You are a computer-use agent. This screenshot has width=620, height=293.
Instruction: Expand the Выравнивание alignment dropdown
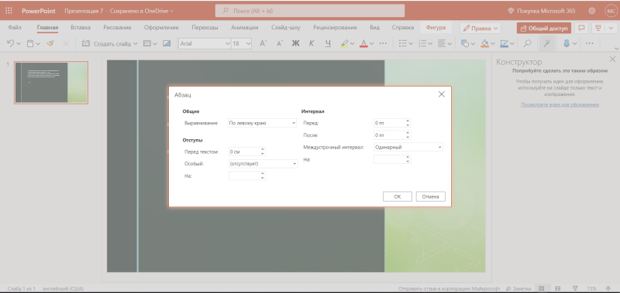point(262,123)
